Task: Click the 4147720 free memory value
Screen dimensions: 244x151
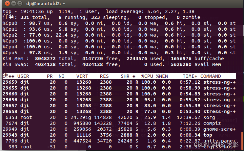Action: [x=92, y=59]
